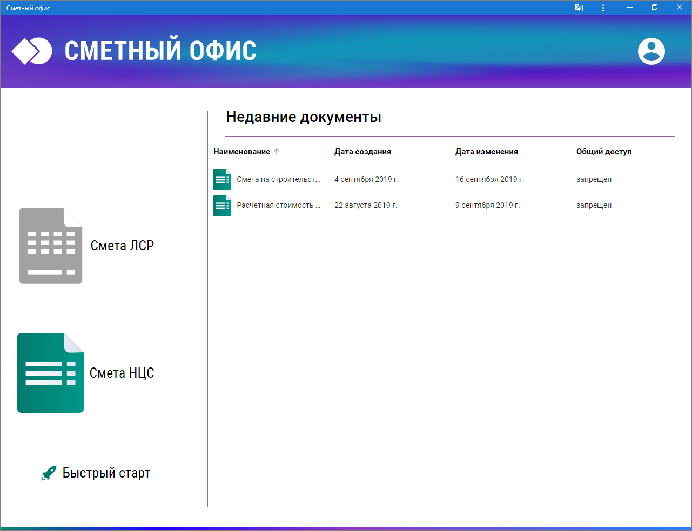Open the three-dot menu in title bar
Screen dimensions: 692x531
coord(603,8)
